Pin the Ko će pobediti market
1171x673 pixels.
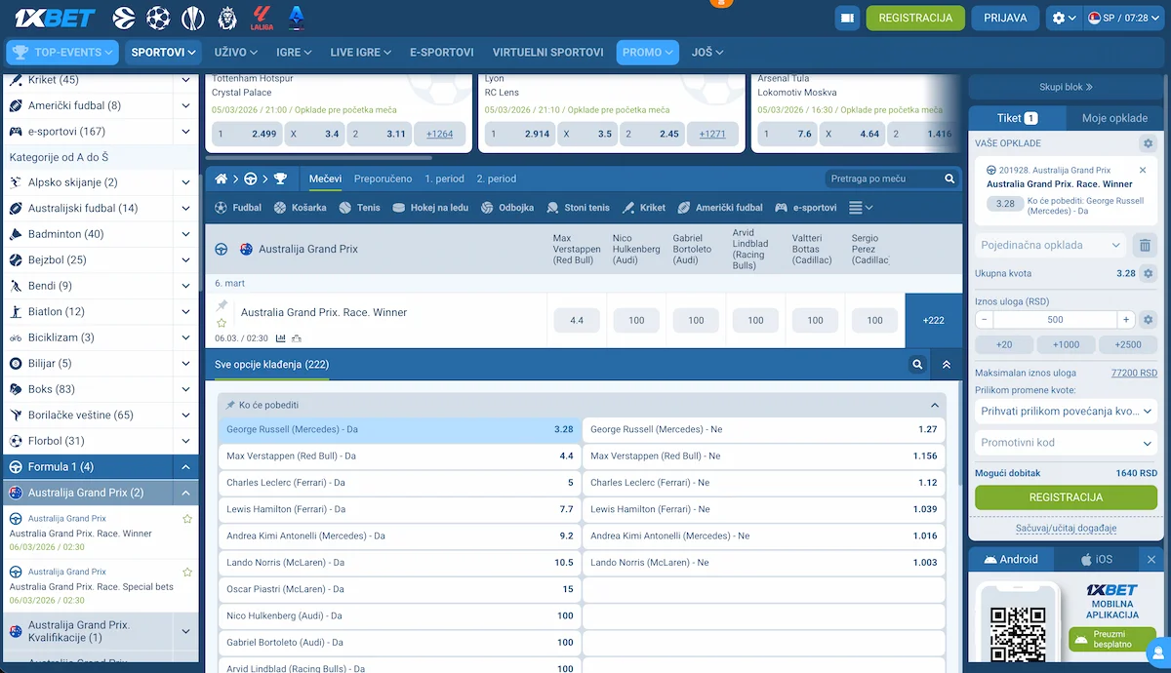[230, 405]
